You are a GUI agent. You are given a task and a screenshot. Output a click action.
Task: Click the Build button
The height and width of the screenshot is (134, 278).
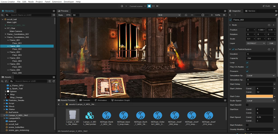(266, 6)
